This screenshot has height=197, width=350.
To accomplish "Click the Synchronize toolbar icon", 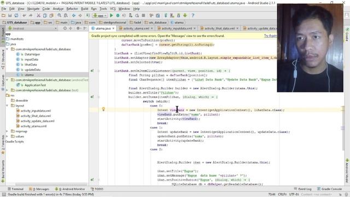I will (16, 15).
